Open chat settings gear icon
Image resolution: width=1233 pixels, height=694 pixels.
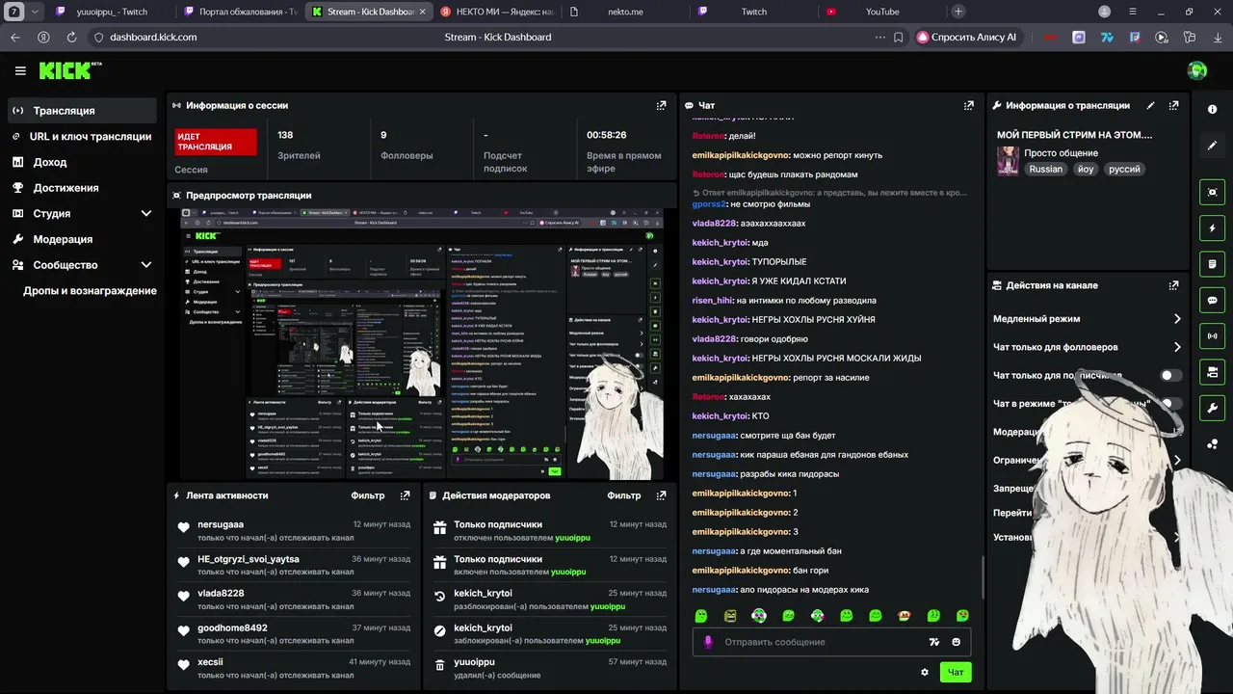point(925,672)
